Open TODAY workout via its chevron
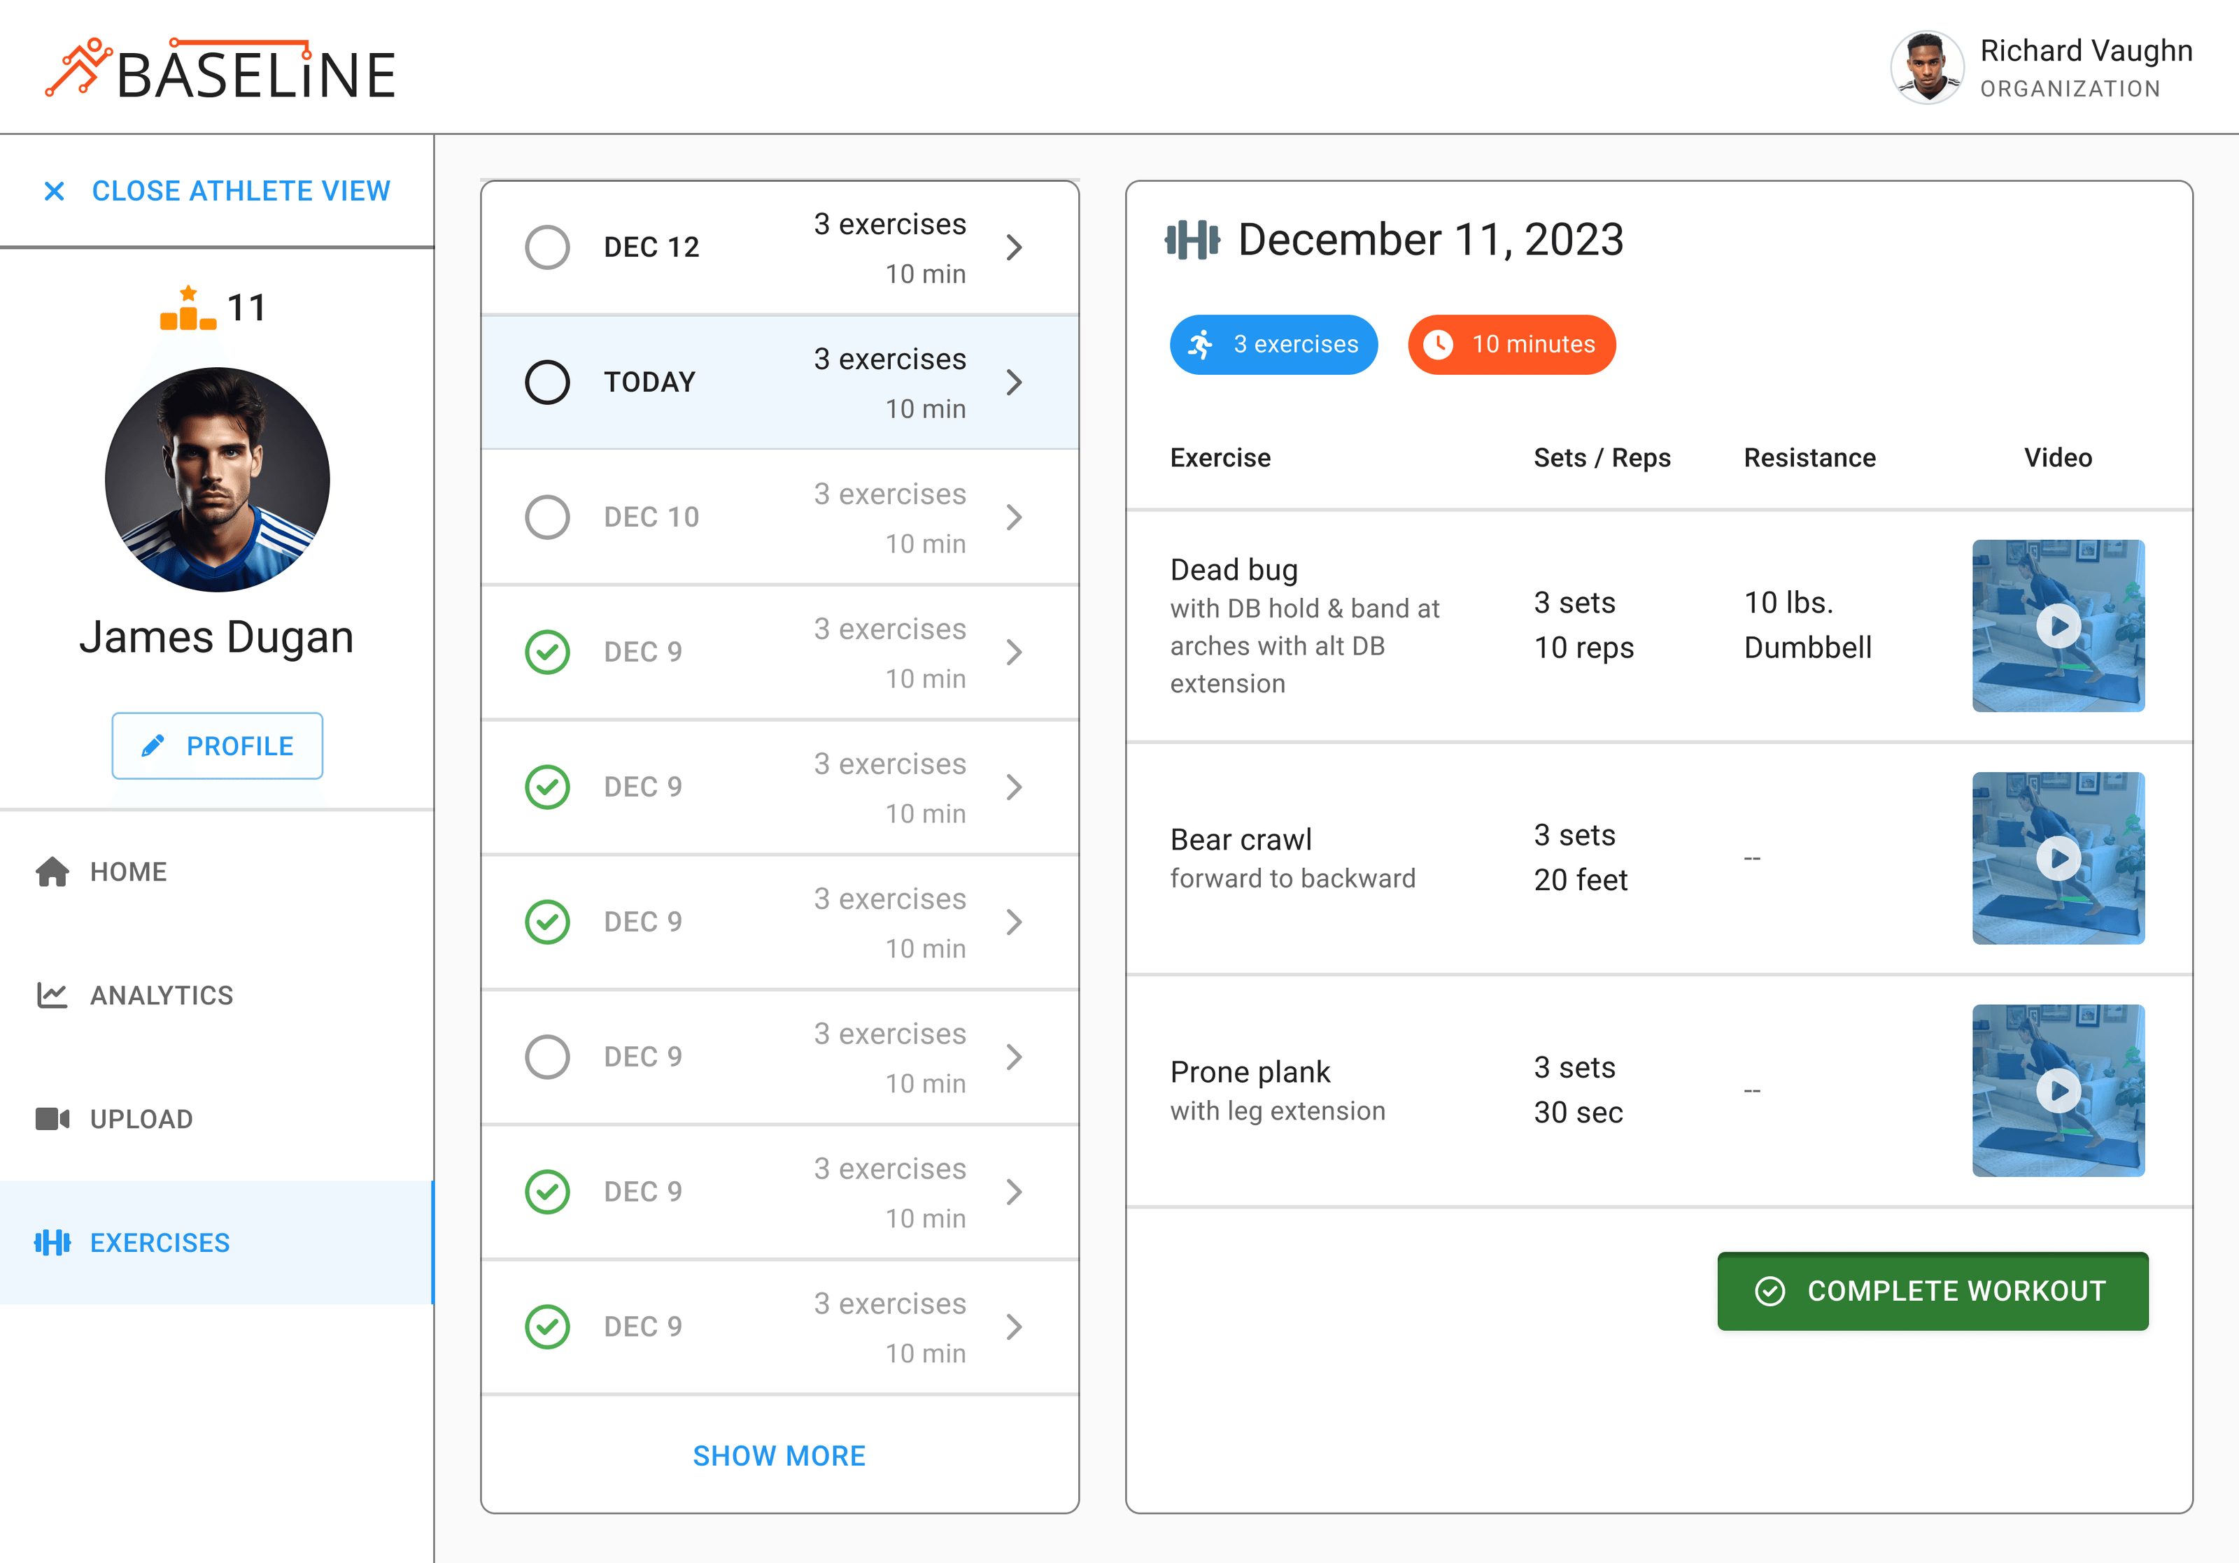This screenshot has height=1563, width=2239. coord(1014,382)
